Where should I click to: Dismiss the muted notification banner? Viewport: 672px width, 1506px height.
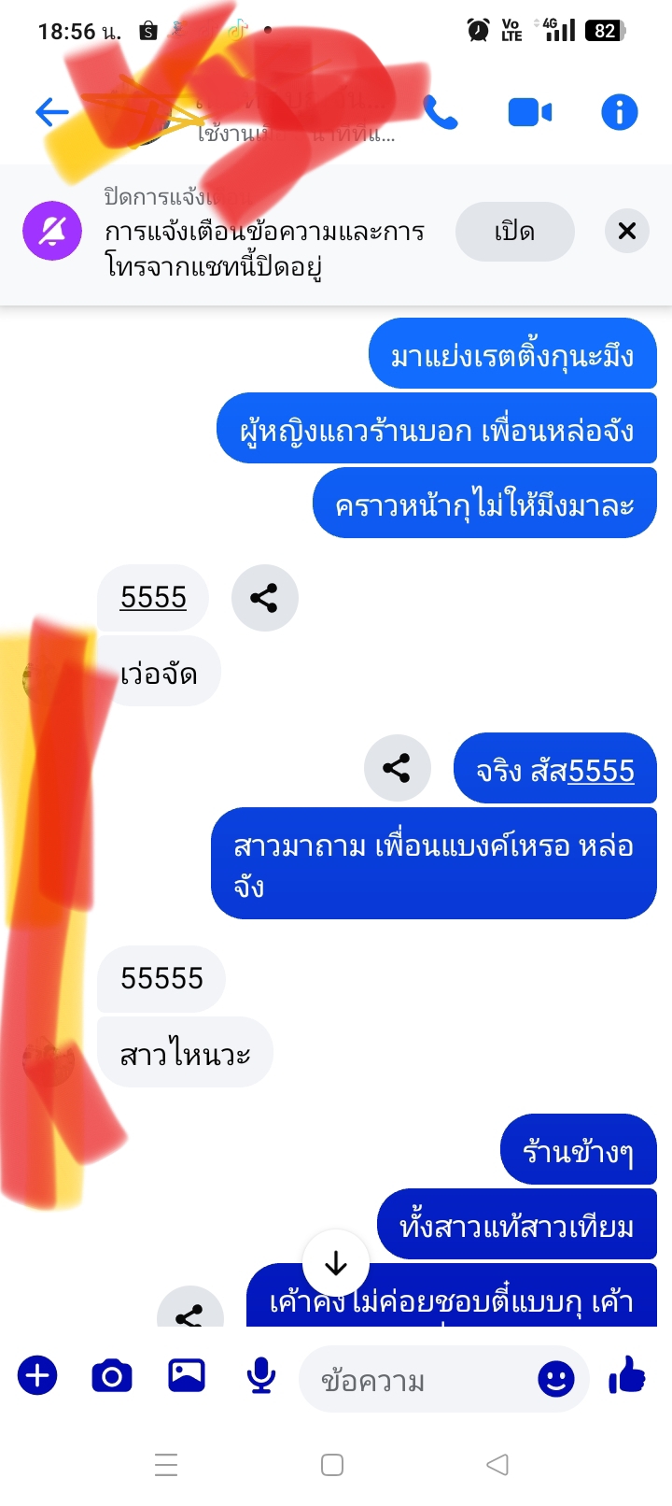tap(627, 231)
